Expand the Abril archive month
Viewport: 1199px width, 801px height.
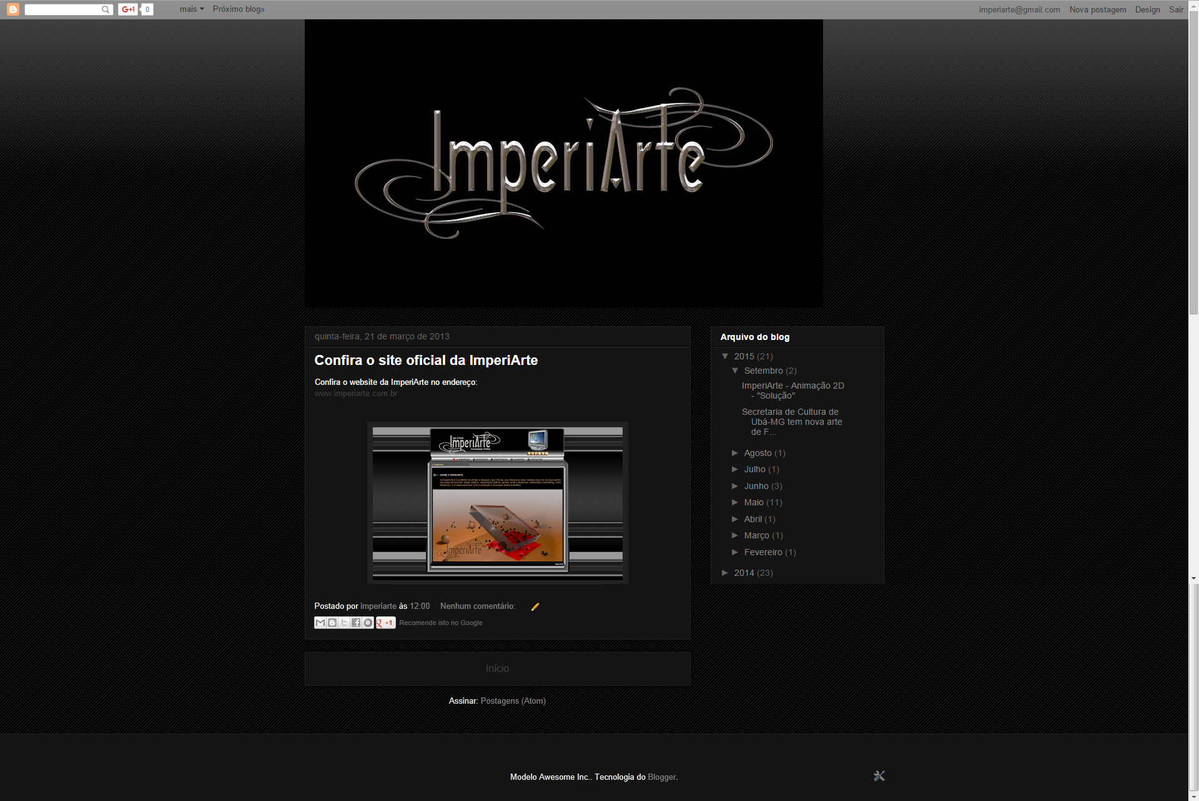[x=735, y=519]
